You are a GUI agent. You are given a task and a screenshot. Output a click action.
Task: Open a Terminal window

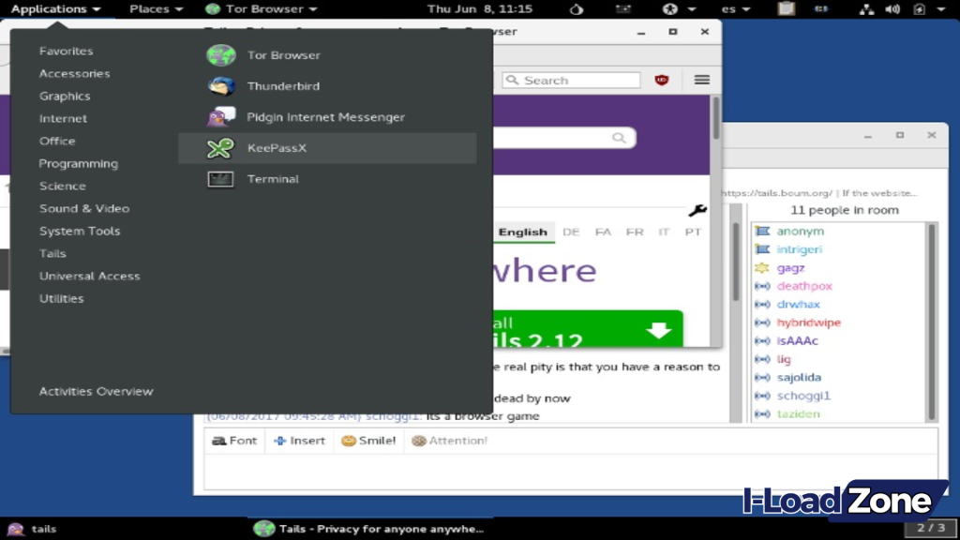coord(272,179)
